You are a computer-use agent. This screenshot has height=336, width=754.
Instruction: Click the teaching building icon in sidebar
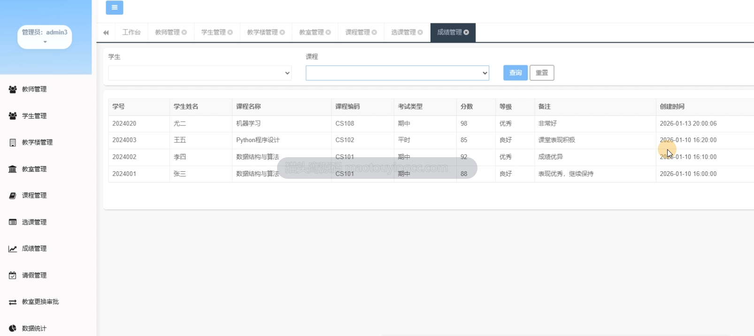(x=13, y=143)
